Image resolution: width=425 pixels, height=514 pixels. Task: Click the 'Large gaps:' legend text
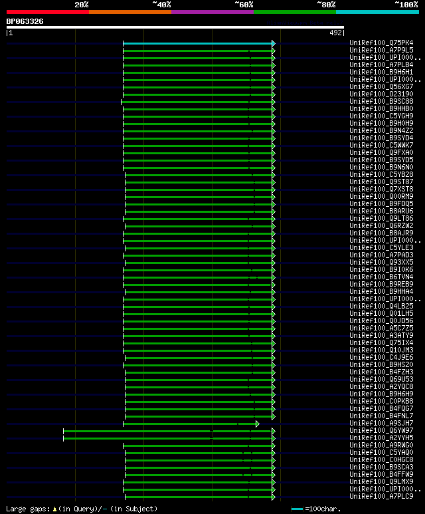(x=28, y=509)
